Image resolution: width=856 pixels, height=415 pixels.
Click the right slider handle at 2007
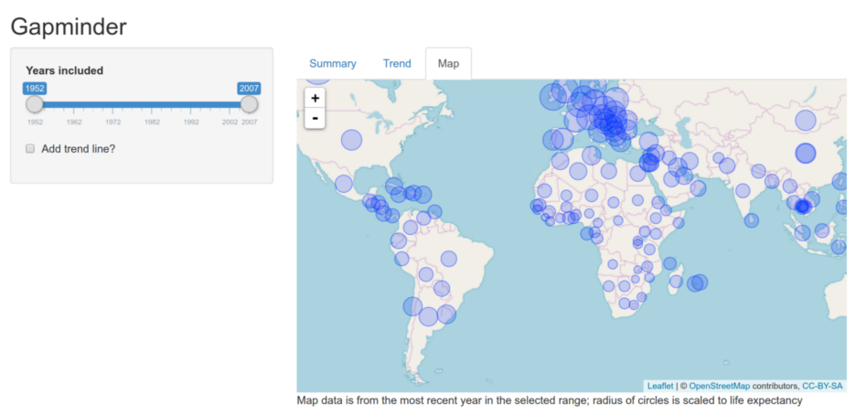click(249, 105)
